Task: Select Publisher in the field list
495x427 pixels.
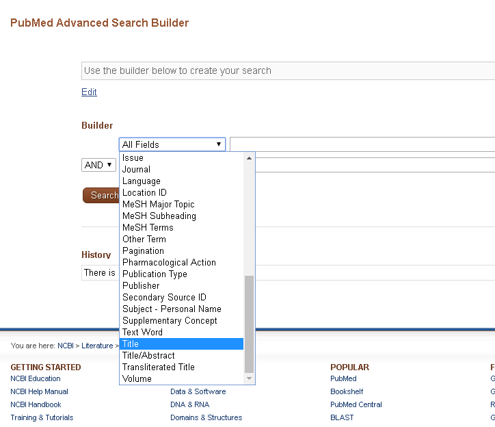Action: point(181,286)
